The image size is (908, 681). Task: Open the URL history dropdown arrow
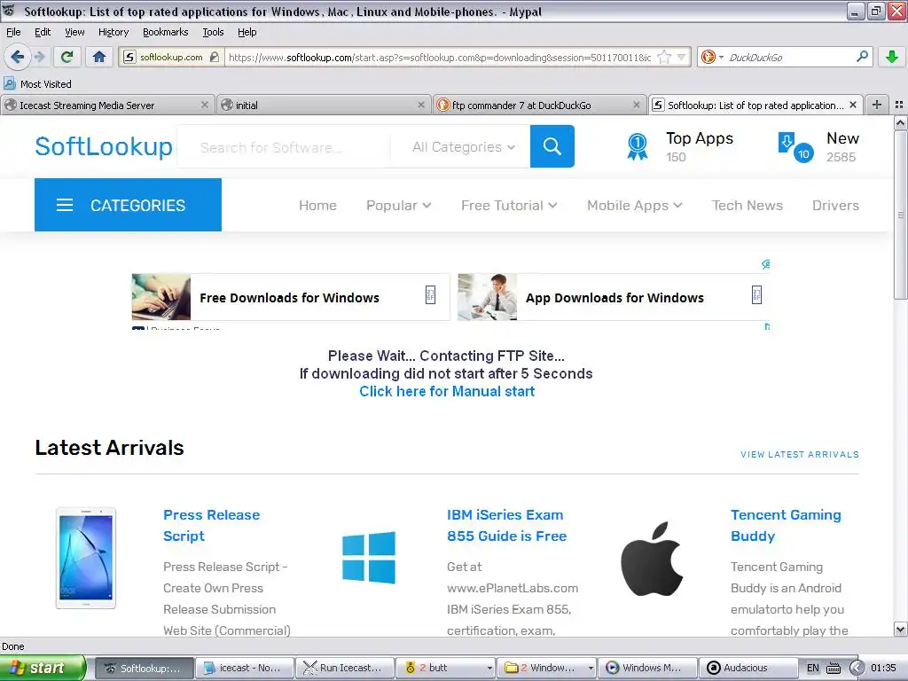tap(682, 57)
